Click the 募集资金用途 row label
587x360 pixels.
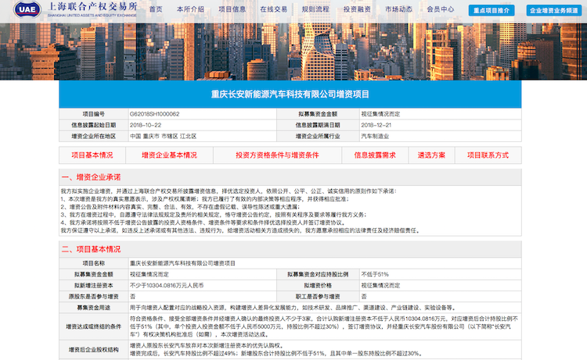pyautogui.click(x=94, y=308)
